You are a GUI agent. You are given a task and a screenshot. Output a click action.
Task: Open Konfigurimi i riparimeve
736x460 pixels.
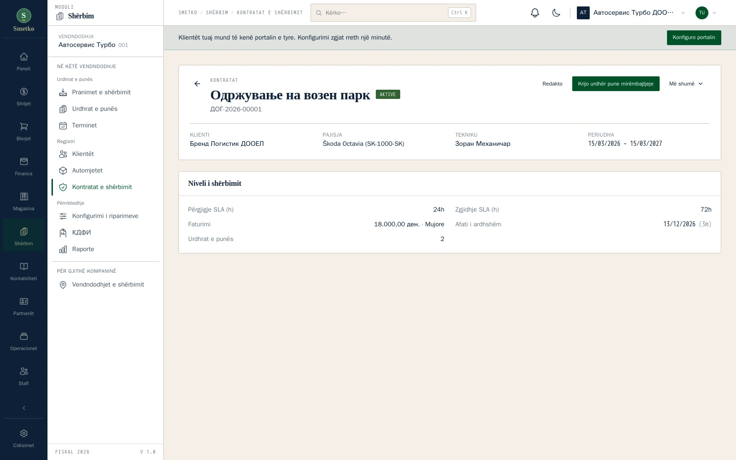tap(105, 216)
